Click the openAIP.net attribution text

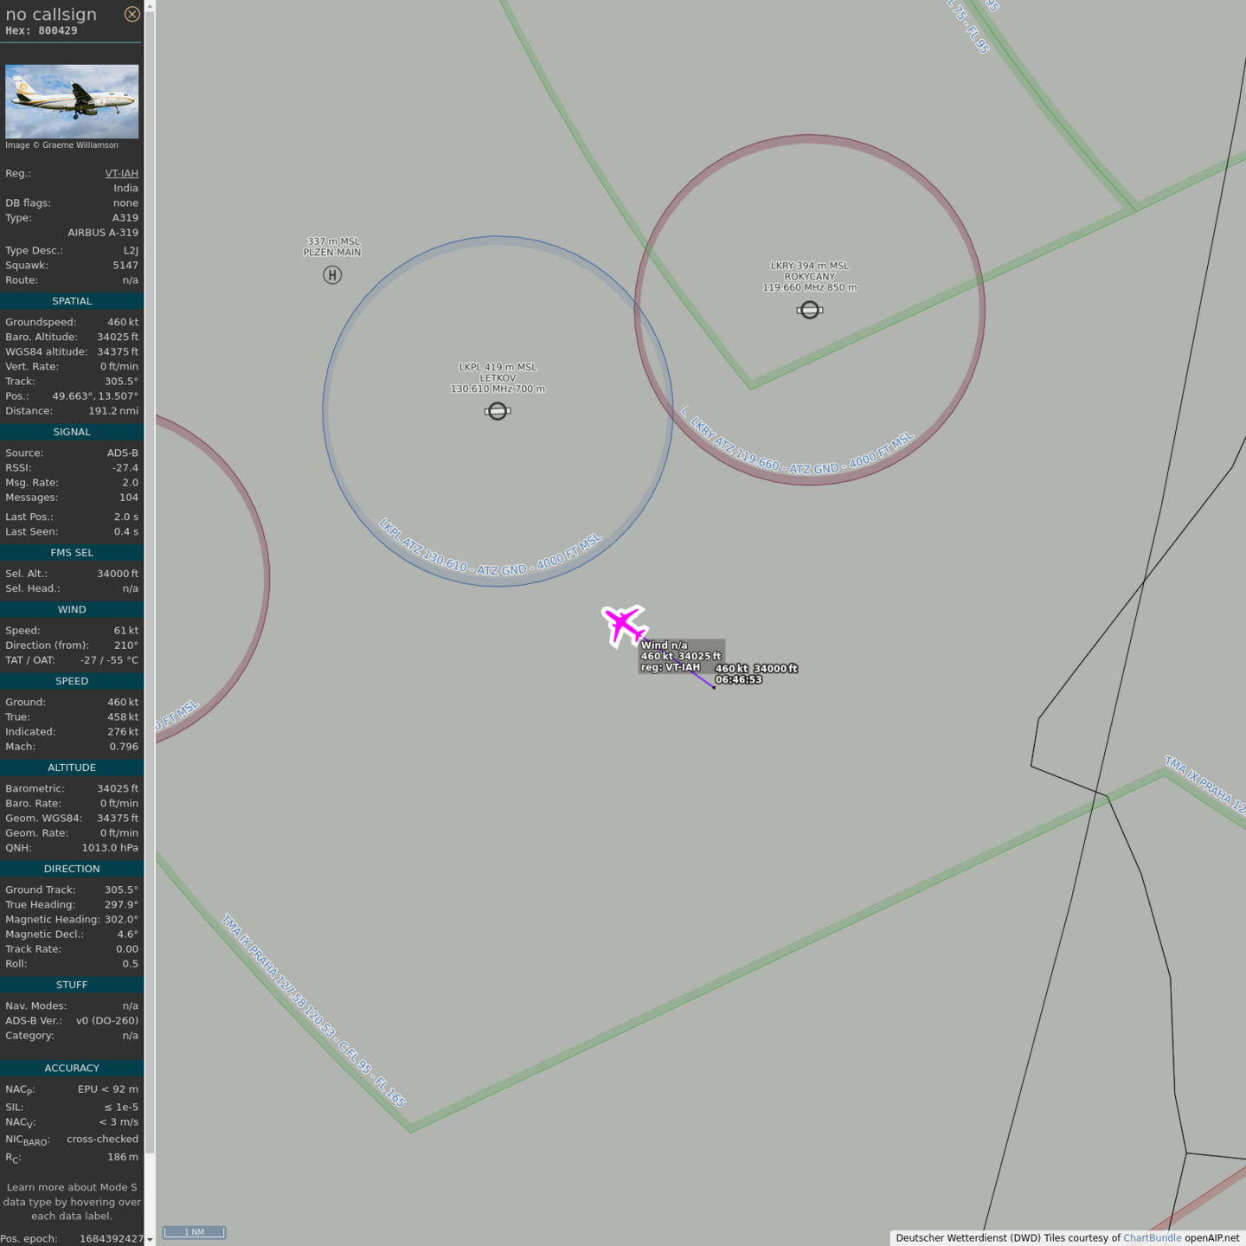(x=1211, y=1238)
